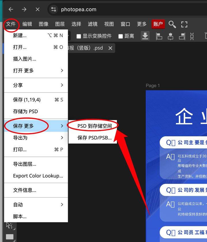Click the search magnifier icon
207x242 pixels.
click(172, 24)
